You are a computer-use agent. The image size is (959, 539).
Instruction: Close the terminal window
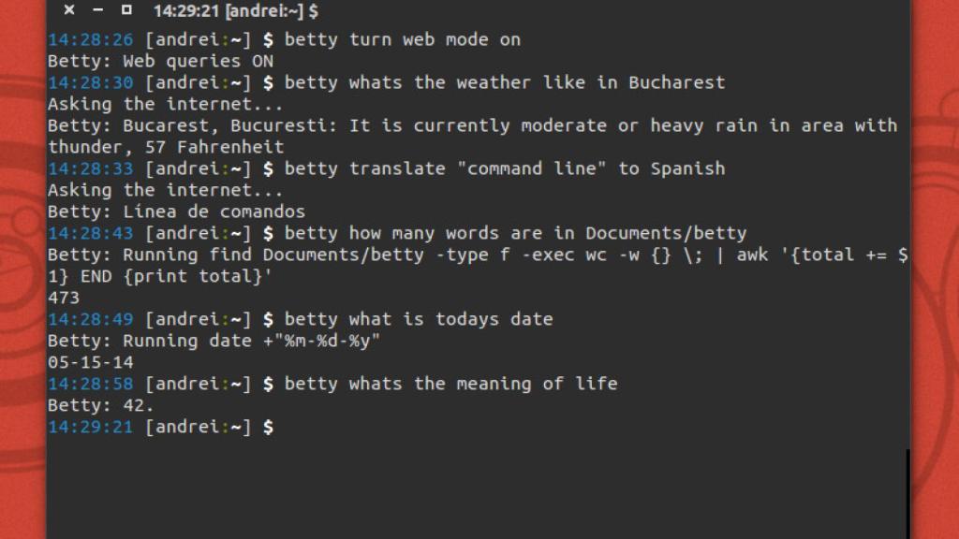tap(69, 11)
